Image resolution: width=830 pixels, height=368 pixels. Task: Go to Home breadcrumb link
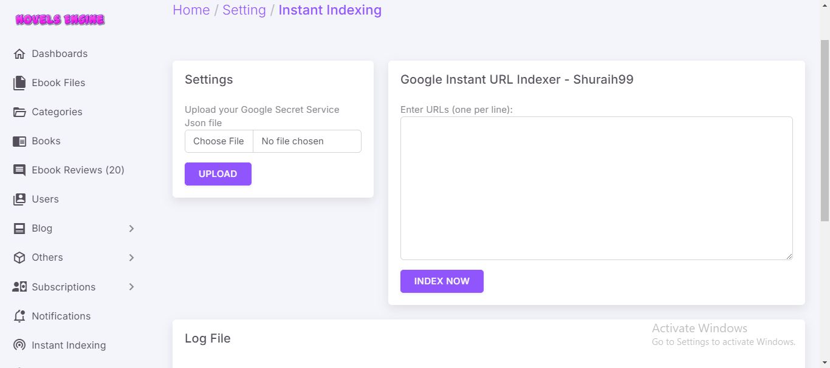[191, 10]
